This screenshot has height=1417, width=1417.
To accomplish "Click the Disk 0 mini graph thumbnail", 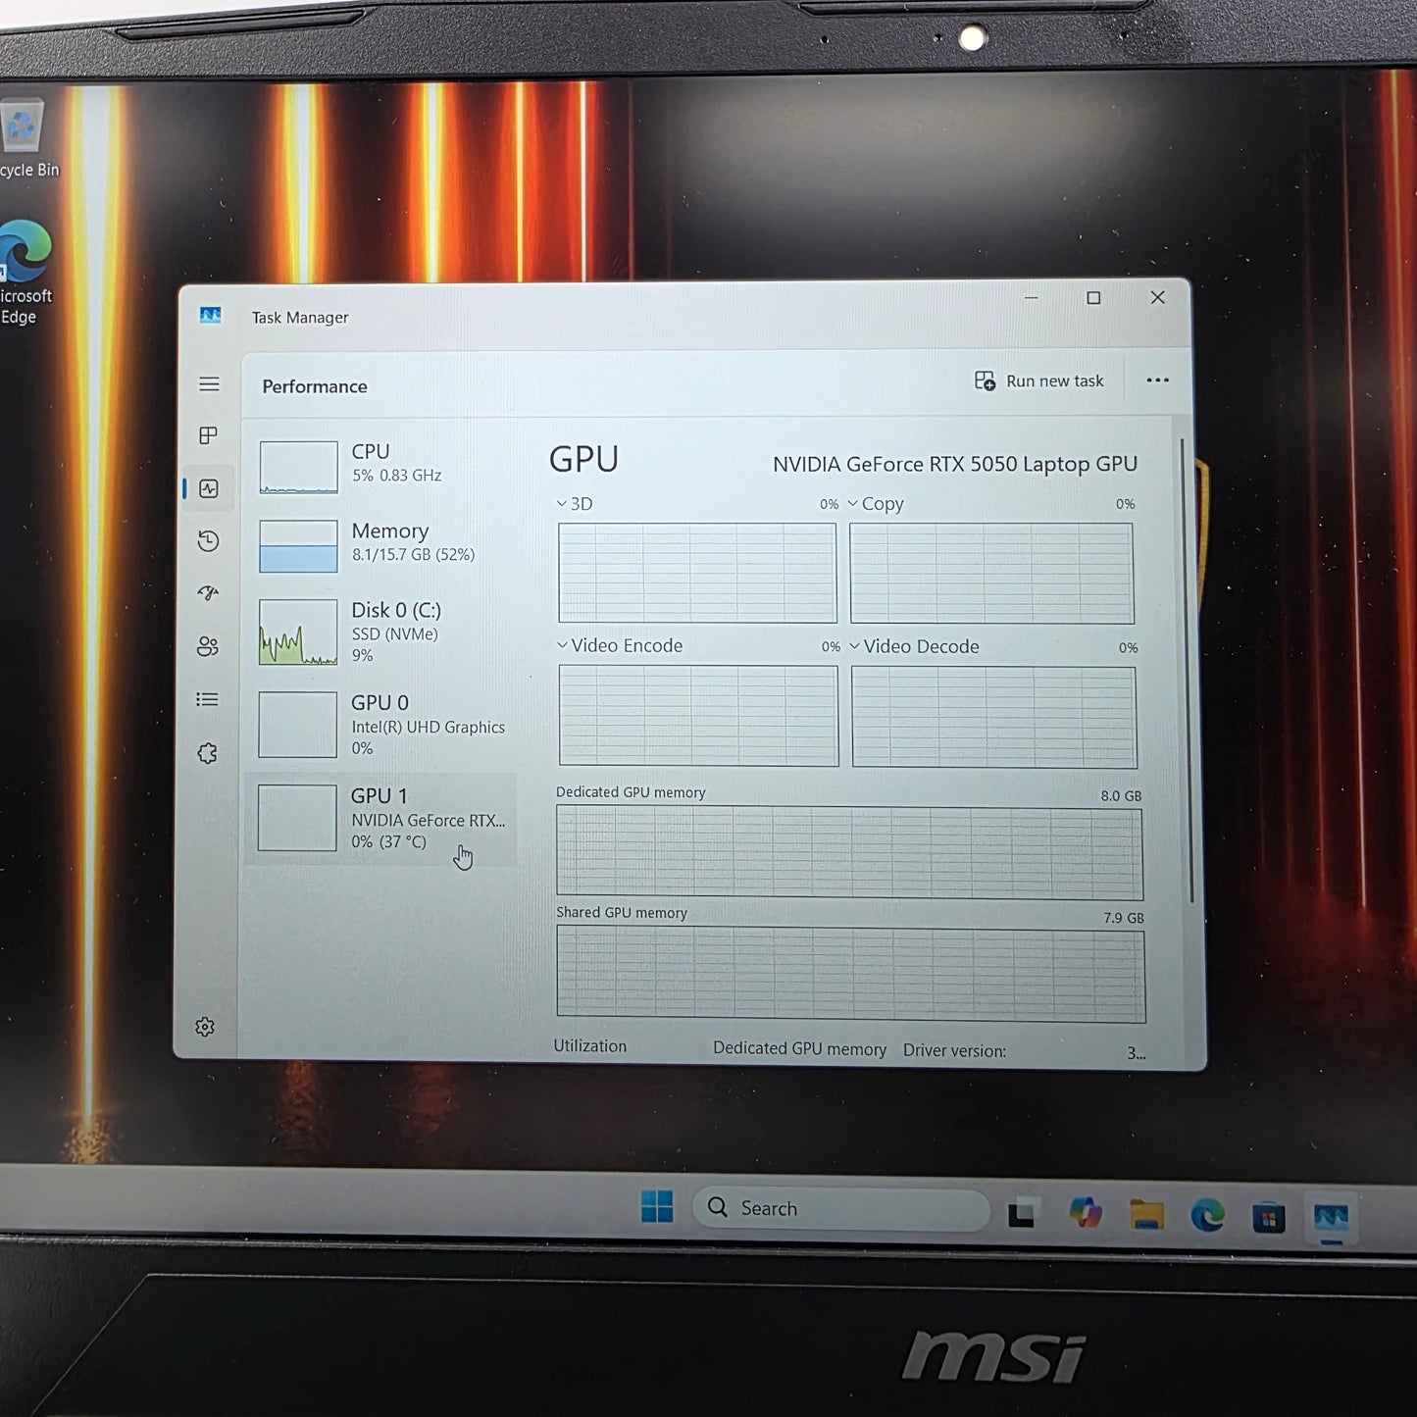I will tap(298, 633).
